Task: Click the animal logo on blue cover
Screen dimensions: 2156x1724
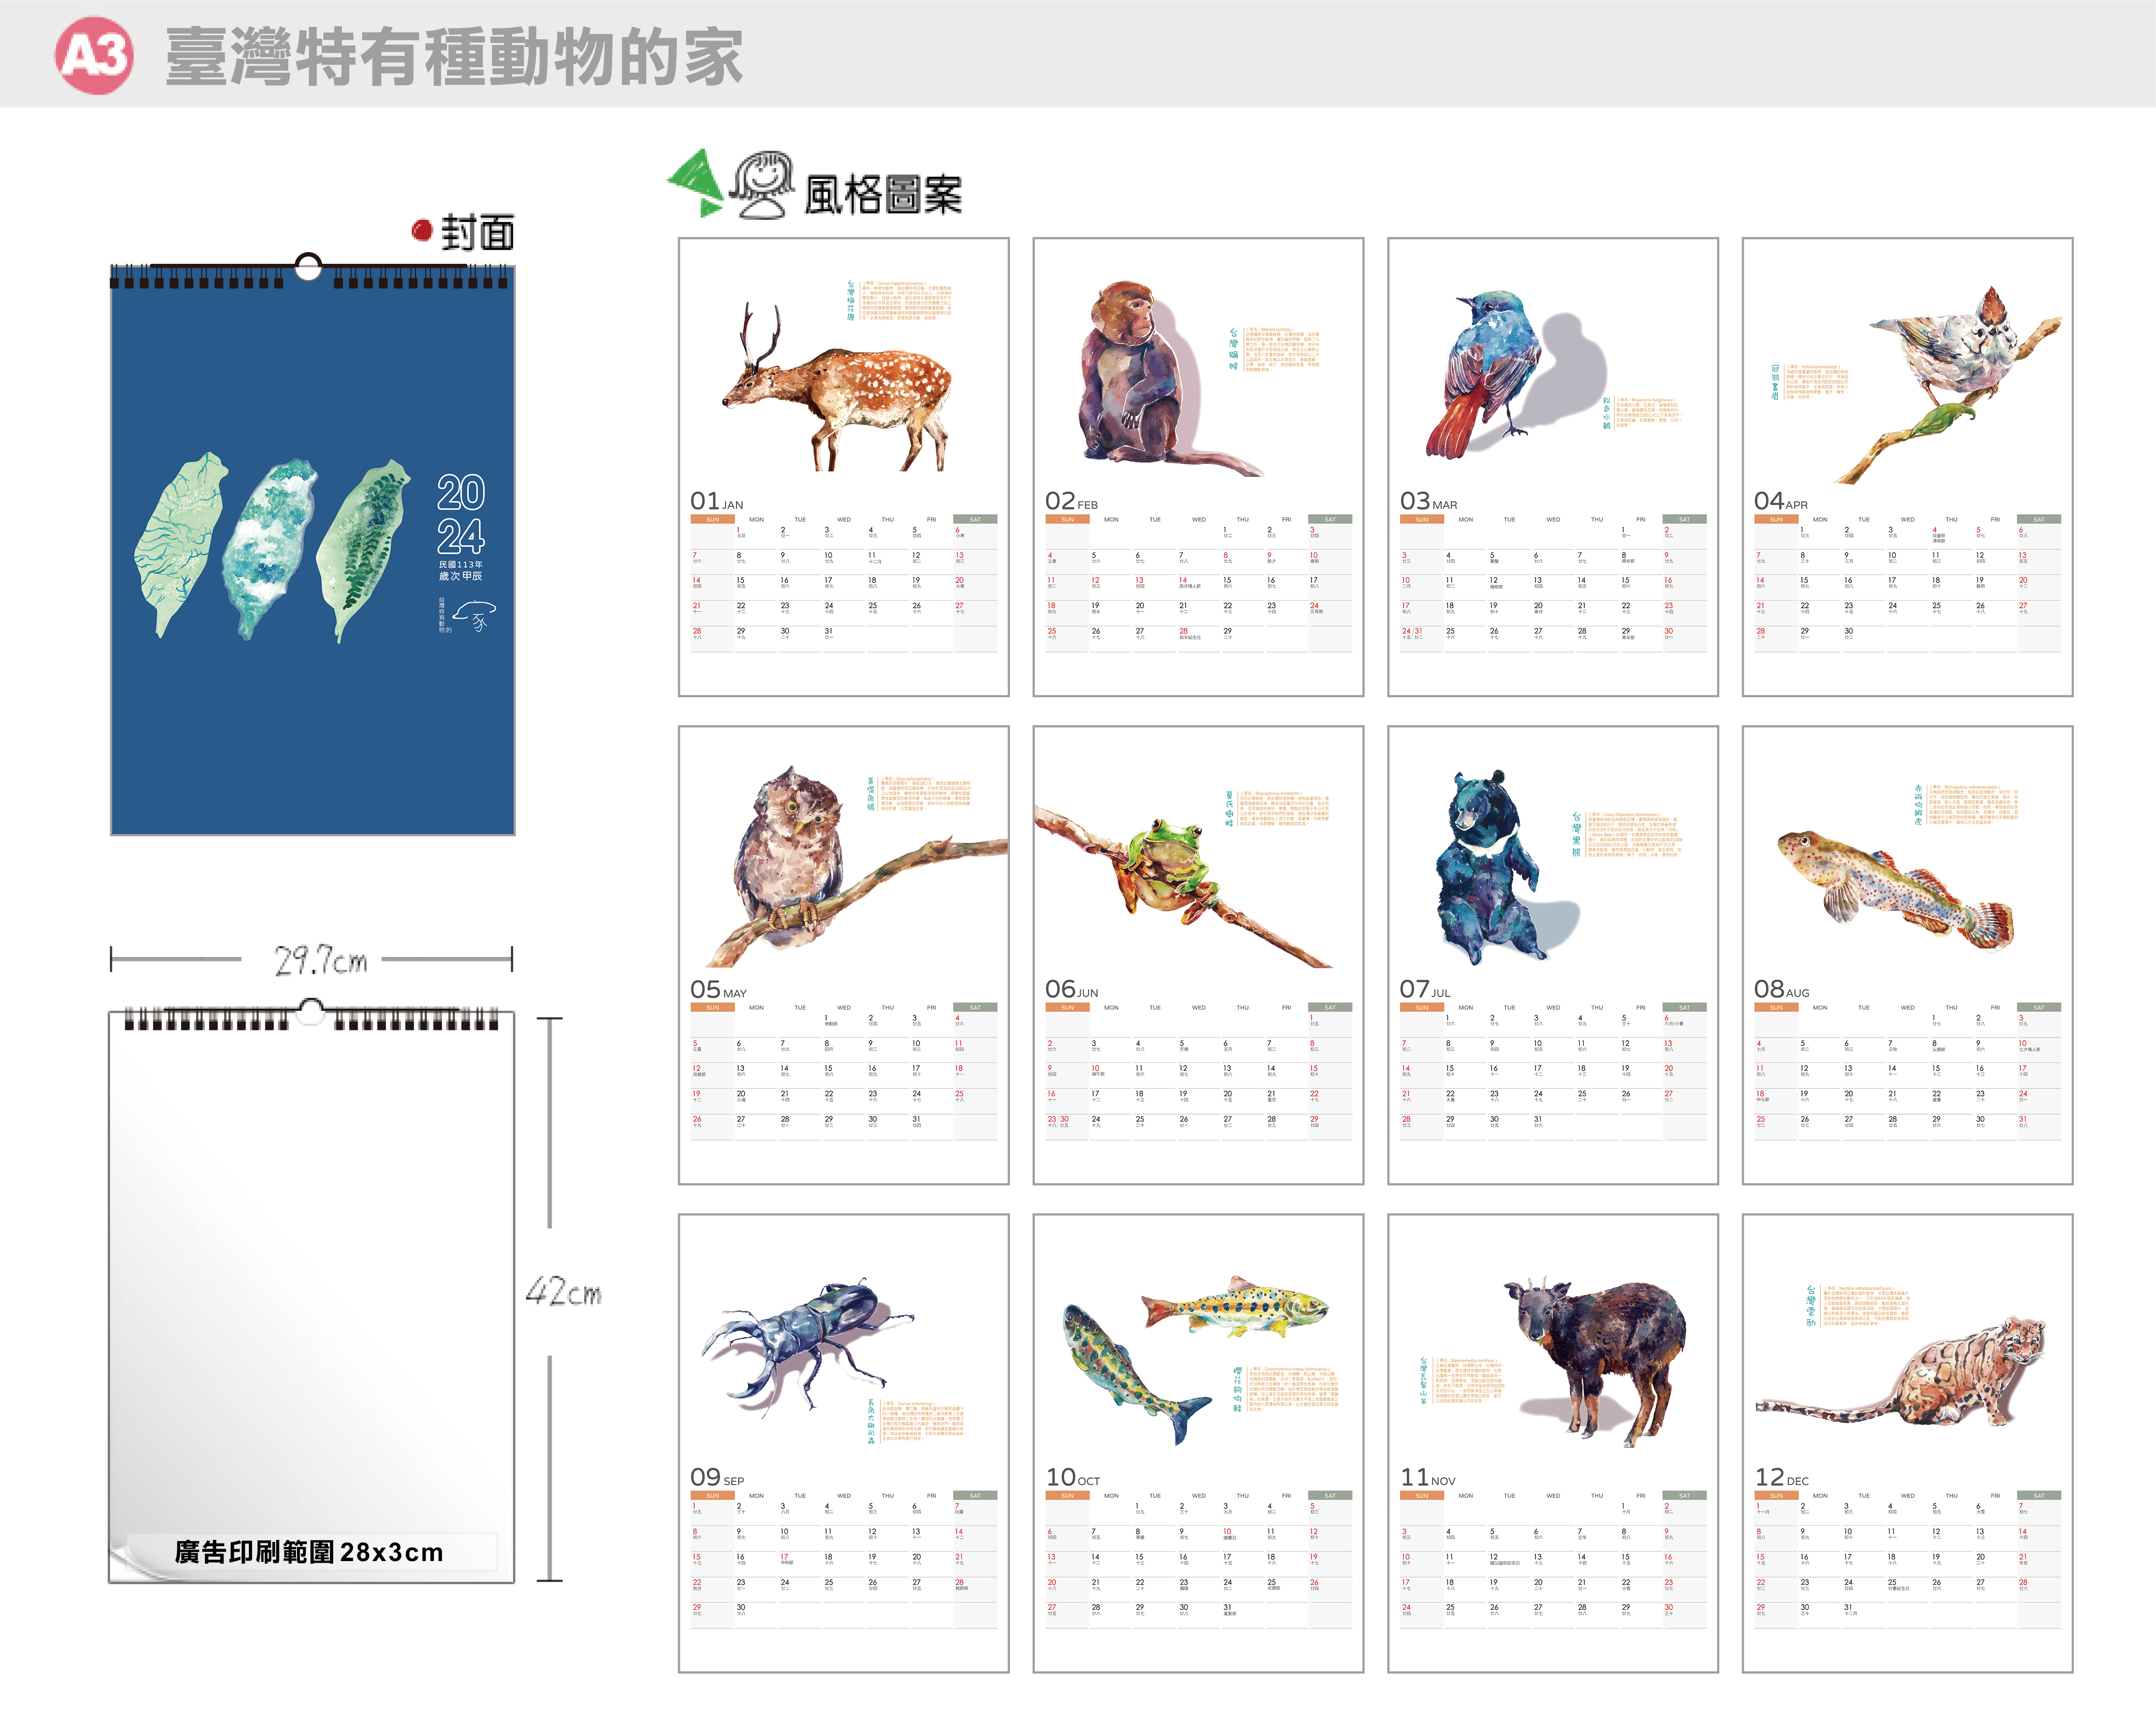Action: pyautogui.click(x=475, y=614)
